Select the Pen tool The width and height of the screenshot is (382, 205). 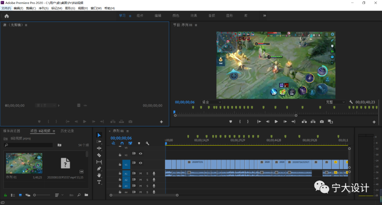(x=99, y=169)
